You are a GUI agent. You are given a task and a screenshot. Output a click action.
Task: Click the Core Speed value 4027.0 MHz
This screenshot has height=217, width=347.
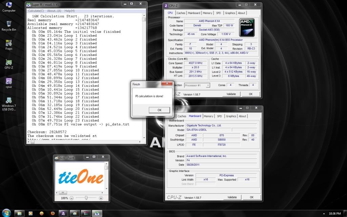[196, 63]
